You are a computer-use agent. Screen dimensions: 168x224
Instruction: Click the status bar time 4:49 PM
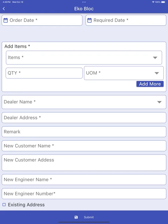pyautogui.click(x=7, y=2)
